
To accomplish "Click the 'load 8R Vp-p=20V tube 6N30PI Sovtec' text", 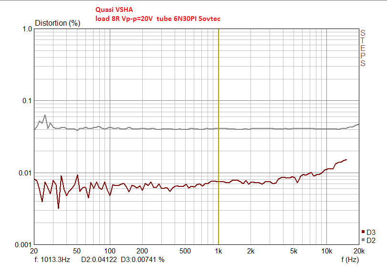I will point(158,19).
